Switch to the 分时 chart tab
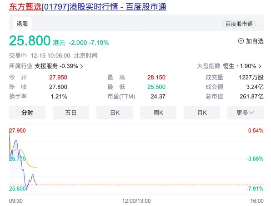 click(27, 113)
